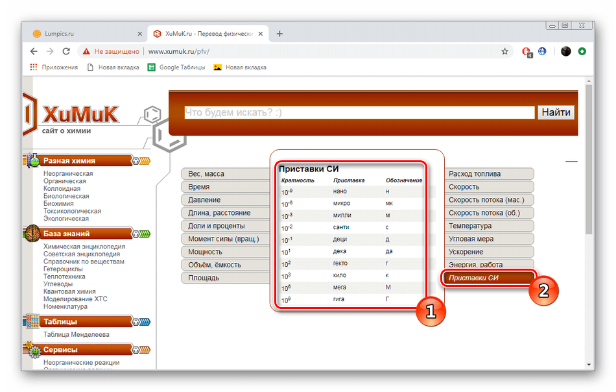Select the Скорость потока (мас.) converter
616x392 pixels.
[489, 200]
